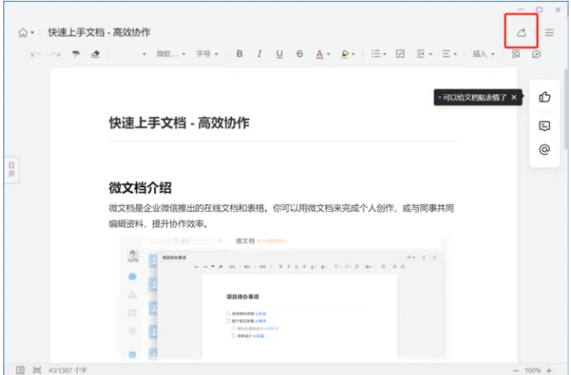Expand the alignment options arrow
571x375 pixels.
[455, 54]
